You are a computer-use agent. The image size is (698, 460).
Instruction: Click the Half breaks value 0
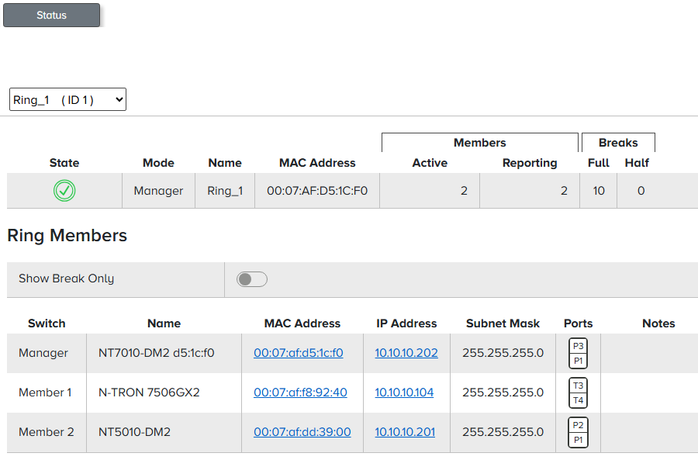pyautogui.click(x=641, y=191)
